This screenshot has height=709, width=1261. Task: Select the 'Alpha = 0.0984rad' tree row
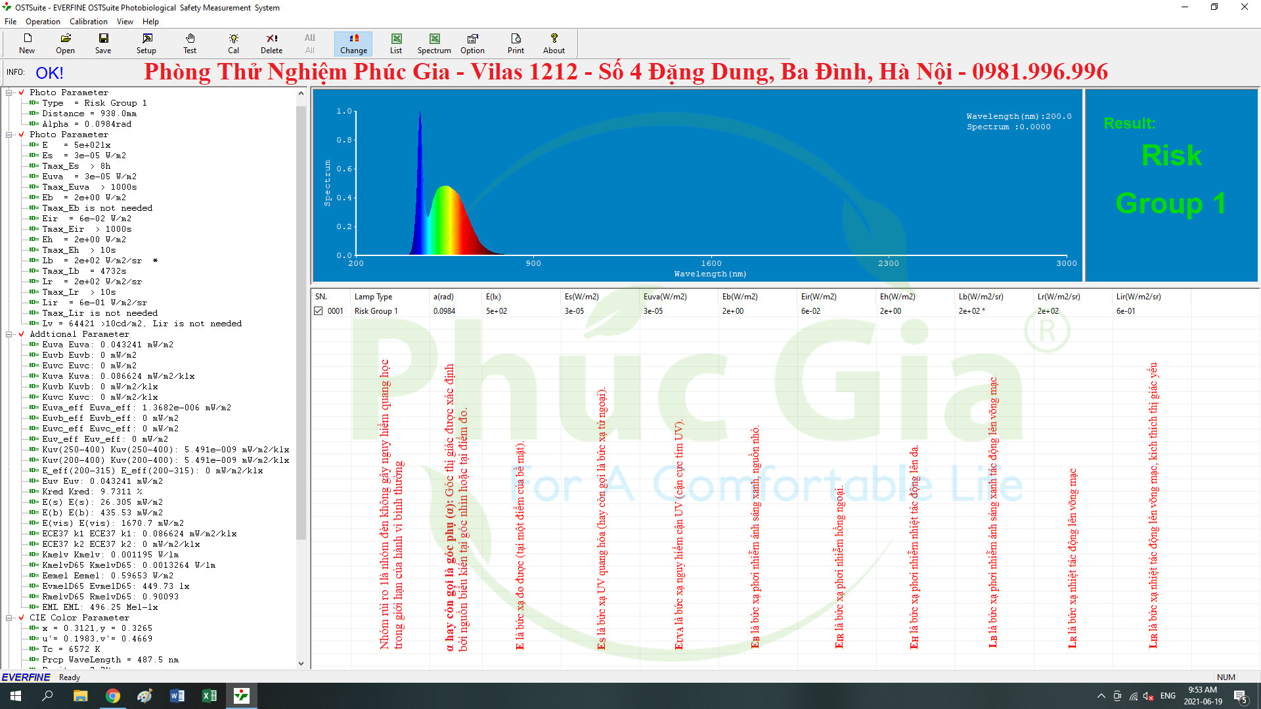tap(87, 124)
